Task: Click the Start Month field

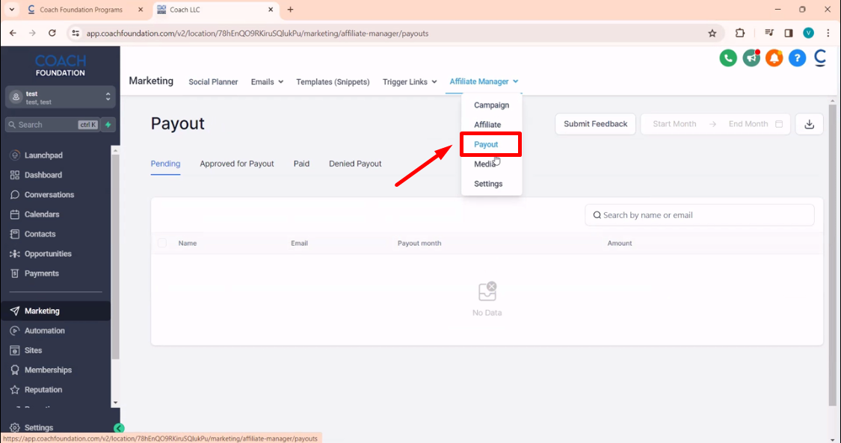Action: pyautogui.click(x=674, y=124)
